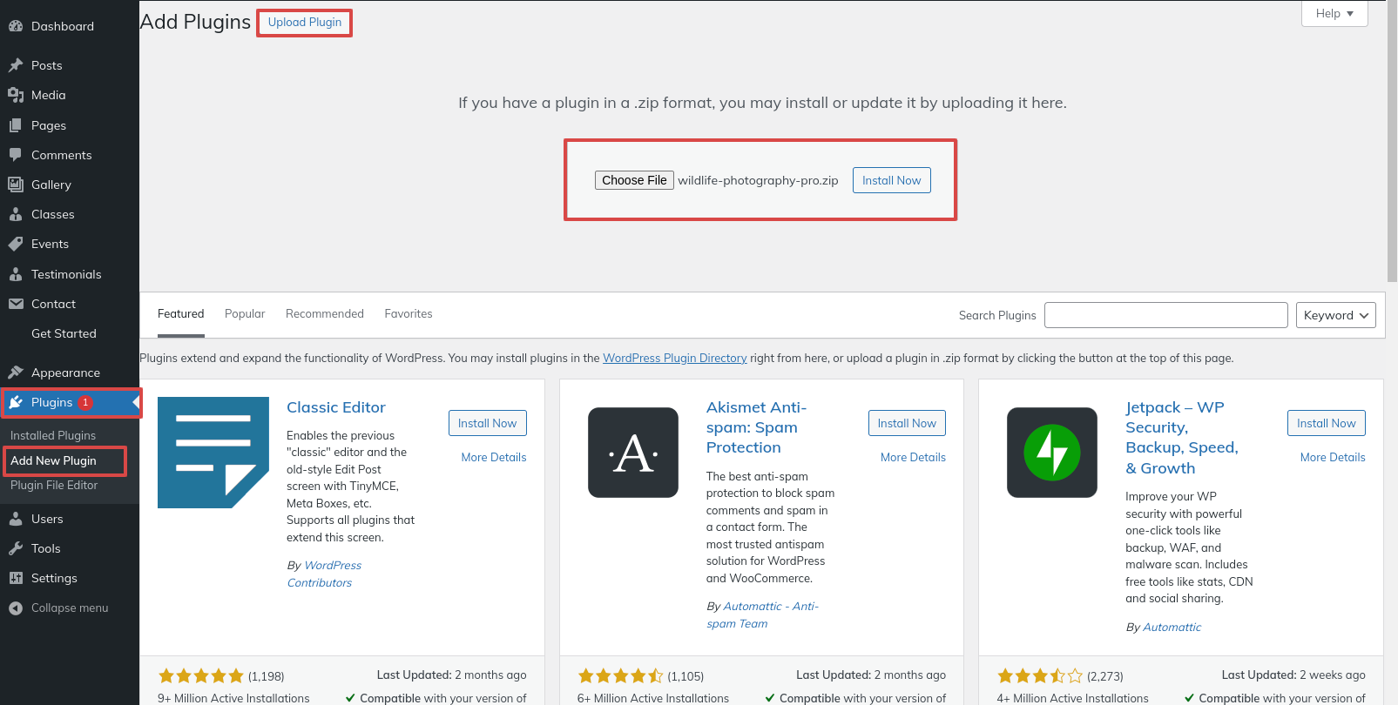Click '9+ Million Active Installations' text

coord(233,698)
